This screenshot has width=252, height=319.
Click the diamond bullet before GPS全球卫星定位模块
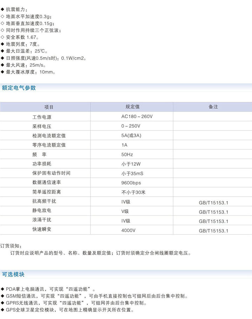click(x=2, y=310)
